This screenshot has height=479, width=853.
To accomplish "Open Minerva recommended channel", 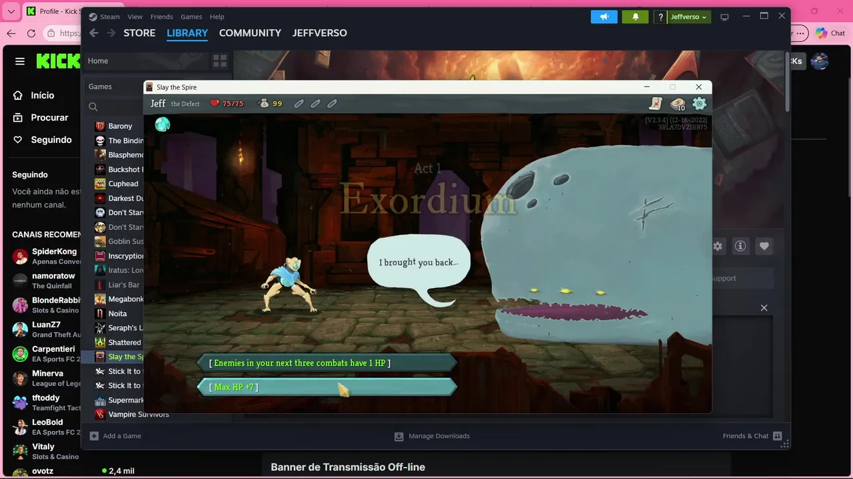I will [45, 378].
